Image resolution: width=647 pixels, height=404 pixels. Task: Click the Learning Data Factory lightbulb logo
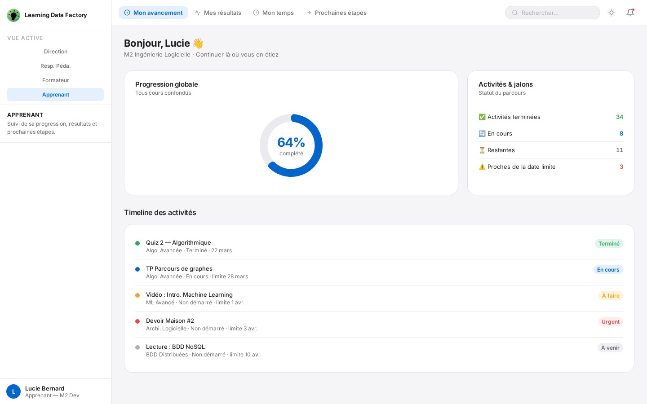pyautogui.click(x=13, y=15)
